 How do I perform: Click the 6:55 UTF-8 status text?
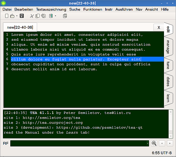(x=162, y=153)
